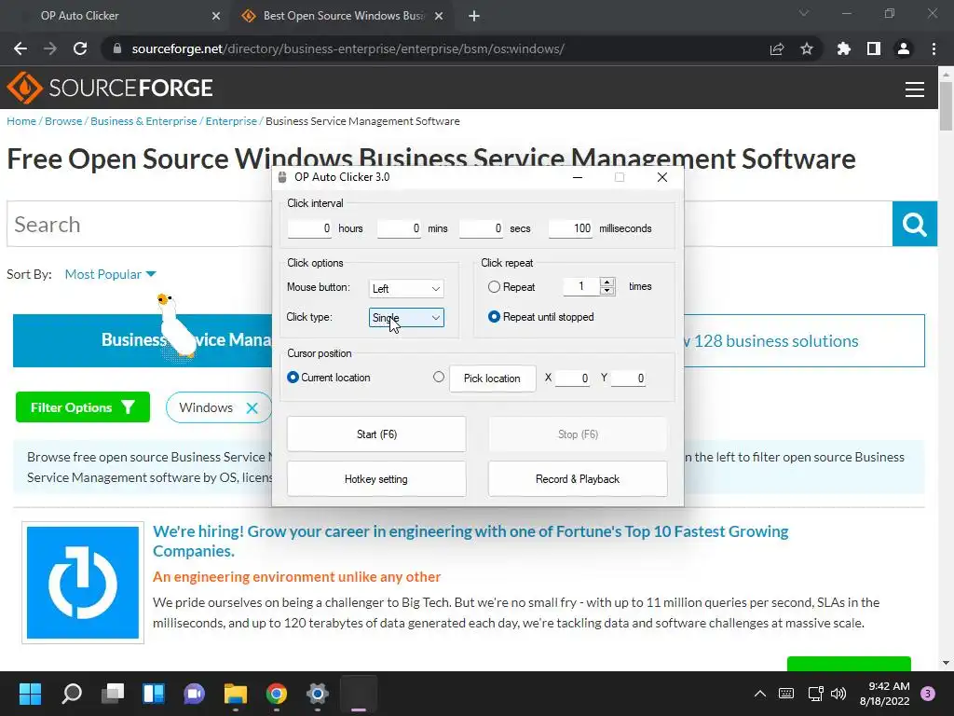Viewport: 954px width, 716px height.
Task: Open Record & Playback
Action: point(578,479)
